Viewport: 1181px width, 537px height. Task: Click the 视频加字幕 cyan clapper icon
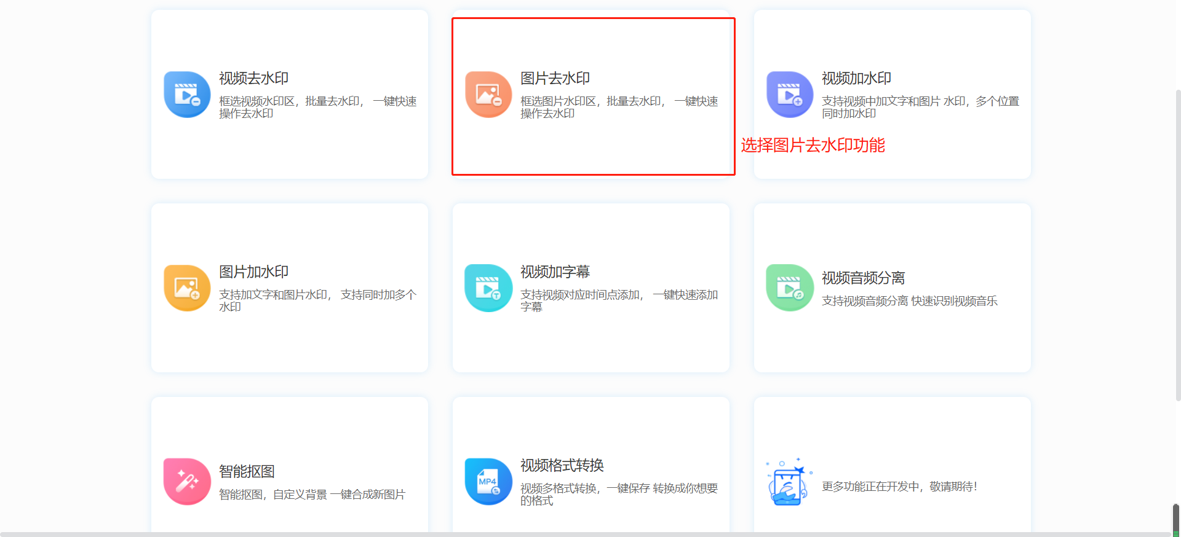pyautogui.click(x=488, y=288)
